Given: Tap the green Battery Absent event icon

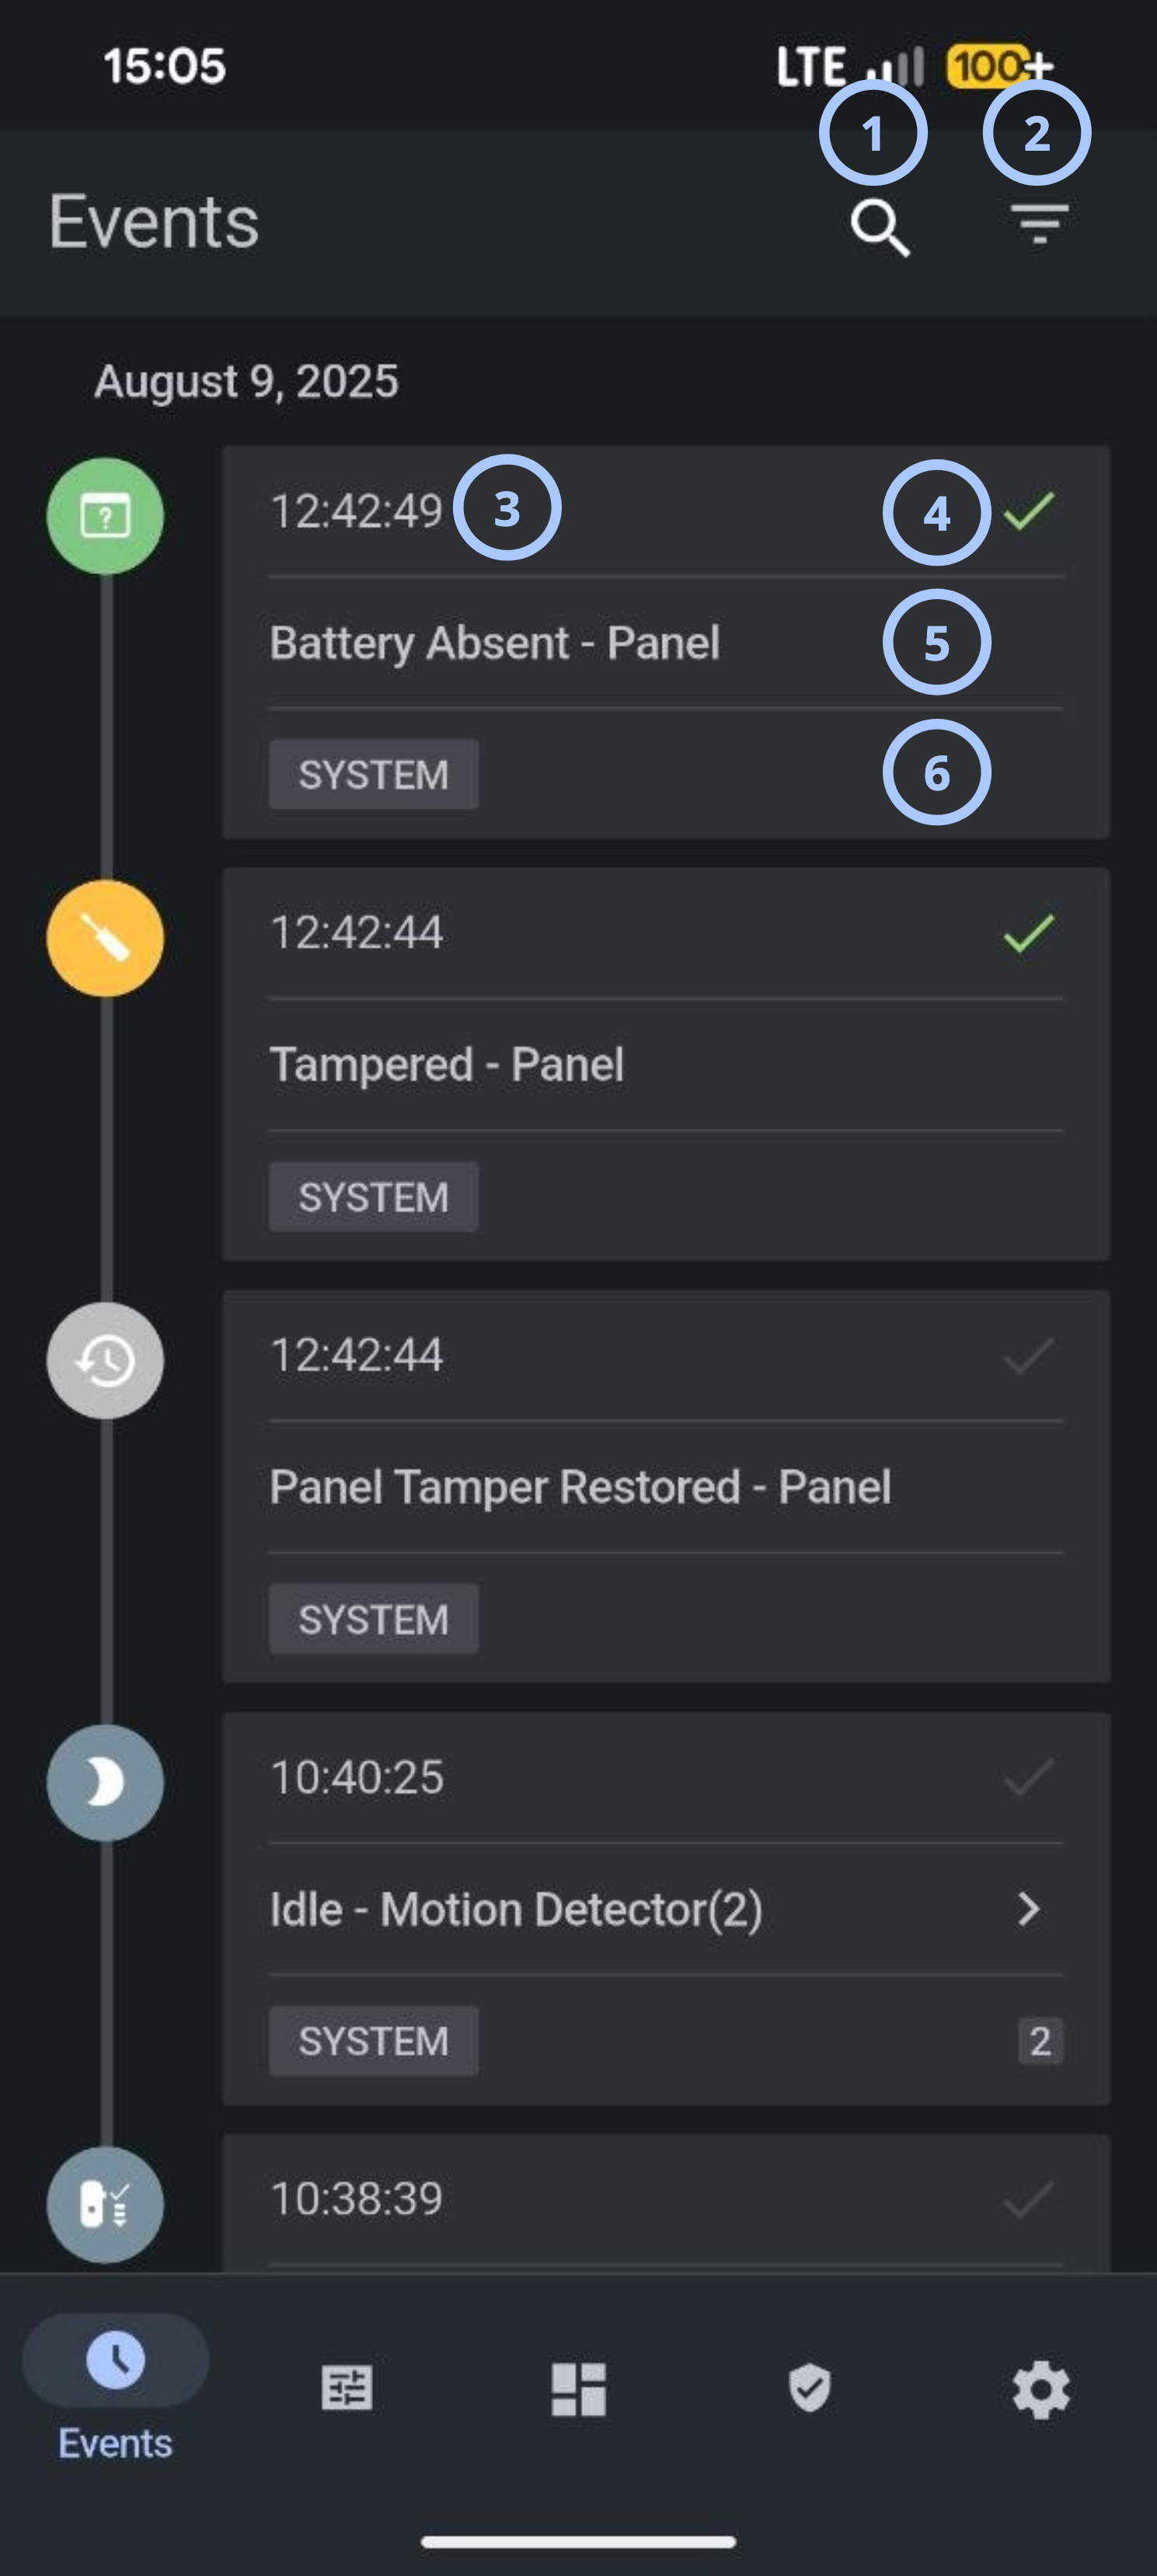Looking at the screenshot, I should 105,516.
